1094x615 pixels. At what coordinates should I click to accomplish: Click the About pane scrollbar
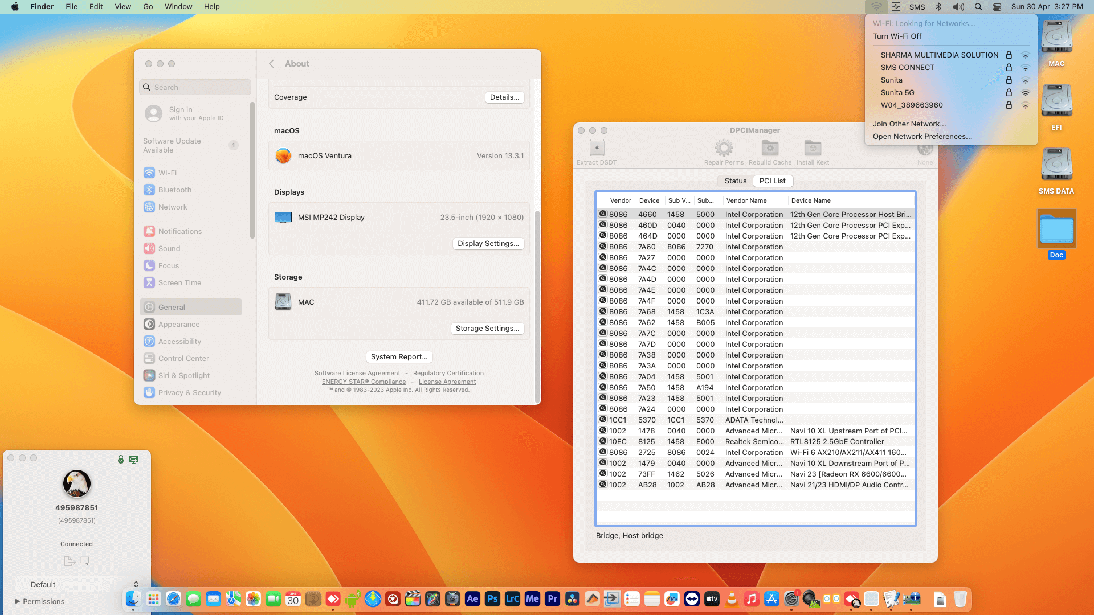[537, 306]
